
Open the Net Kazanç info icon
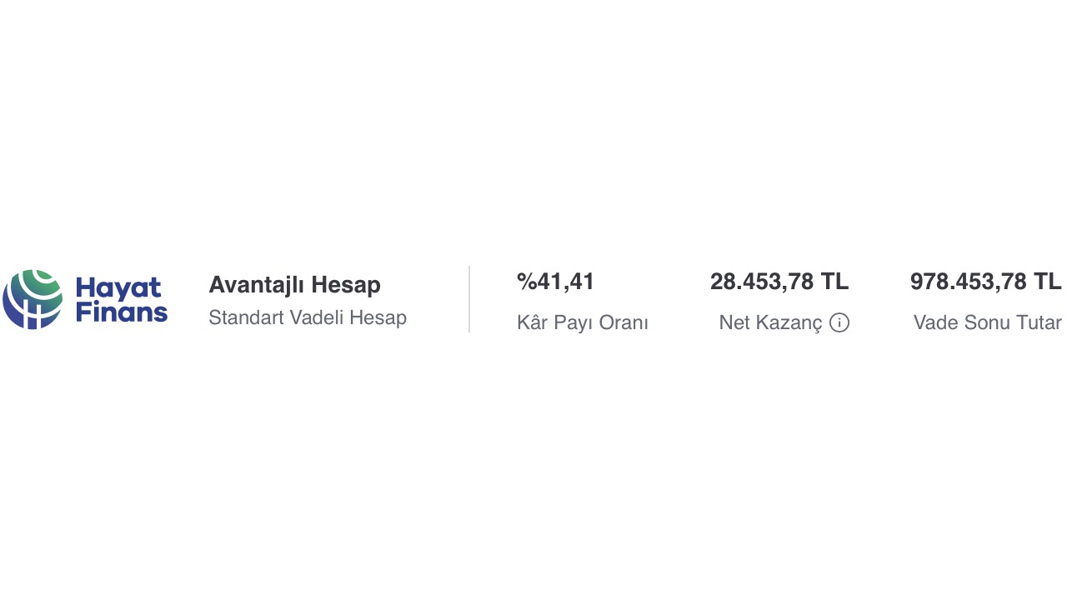(x=839, y=322)
